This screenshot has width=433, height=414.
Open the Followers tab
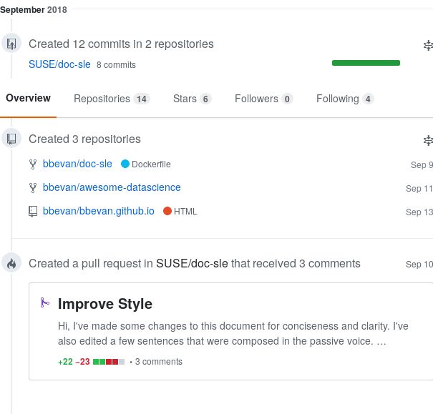[x=263, y=99]
